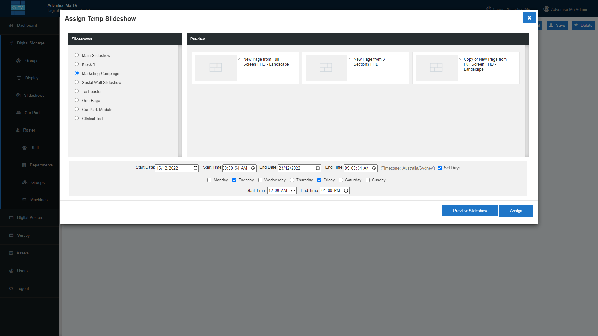Viewport: 598px width, 336px height.
Task: Enable the Sunday checkbox
Action: 368,180
